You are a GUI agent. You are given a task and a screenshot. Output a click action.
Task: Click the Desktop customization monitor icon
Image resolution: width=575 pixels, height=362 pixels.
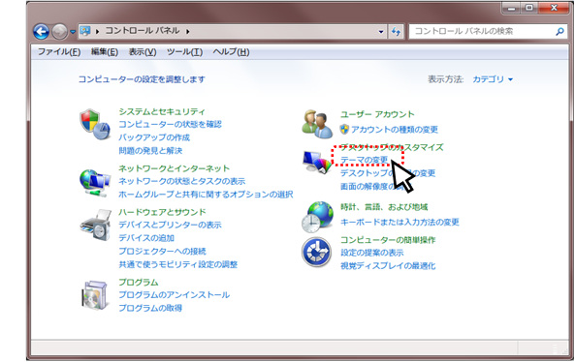pyautogui.click(x=317, y=162)
